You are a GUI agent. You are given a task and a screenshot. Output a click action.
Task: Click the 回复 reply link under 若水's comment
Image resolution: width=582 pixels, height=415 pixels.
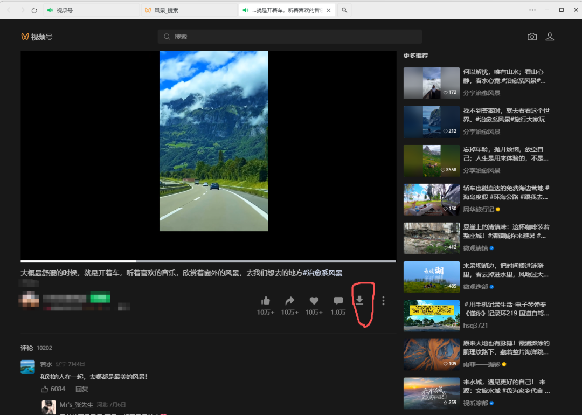click(x=81, y=389)
